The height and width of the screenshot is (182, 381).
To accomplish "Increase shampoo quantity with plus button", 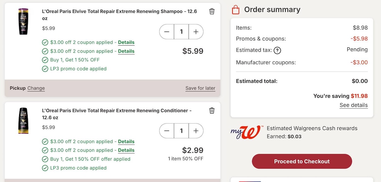I will click(x=196, y=32).
